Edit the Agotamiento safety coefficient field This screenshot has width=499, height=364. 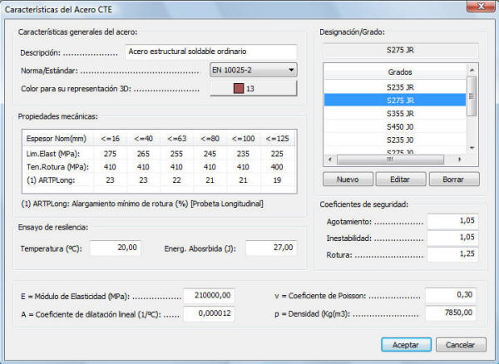point(452,221)
